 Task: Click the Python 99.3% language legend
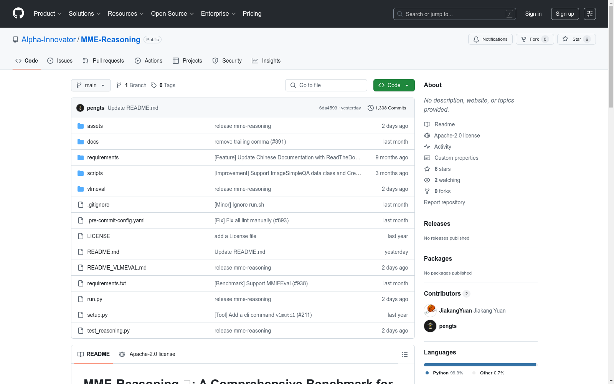444,373
